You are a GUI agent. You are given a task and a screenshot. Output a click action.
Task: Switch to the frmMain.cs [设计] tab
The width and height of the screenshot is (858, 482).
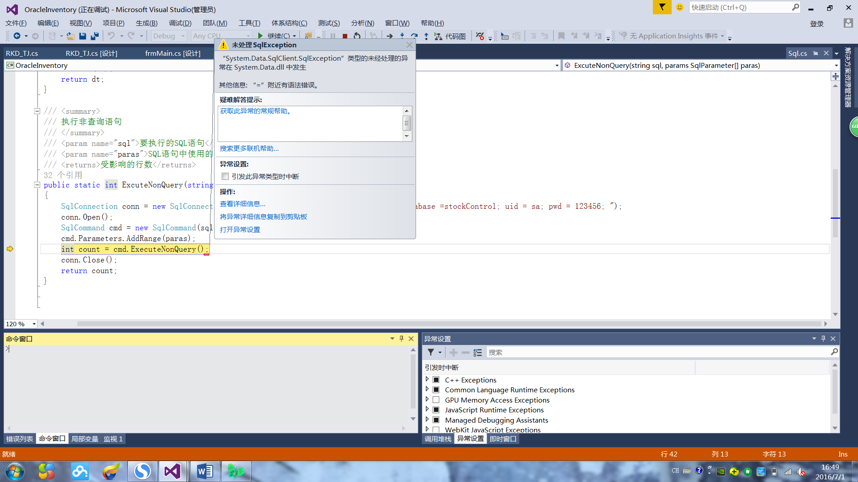172,53
